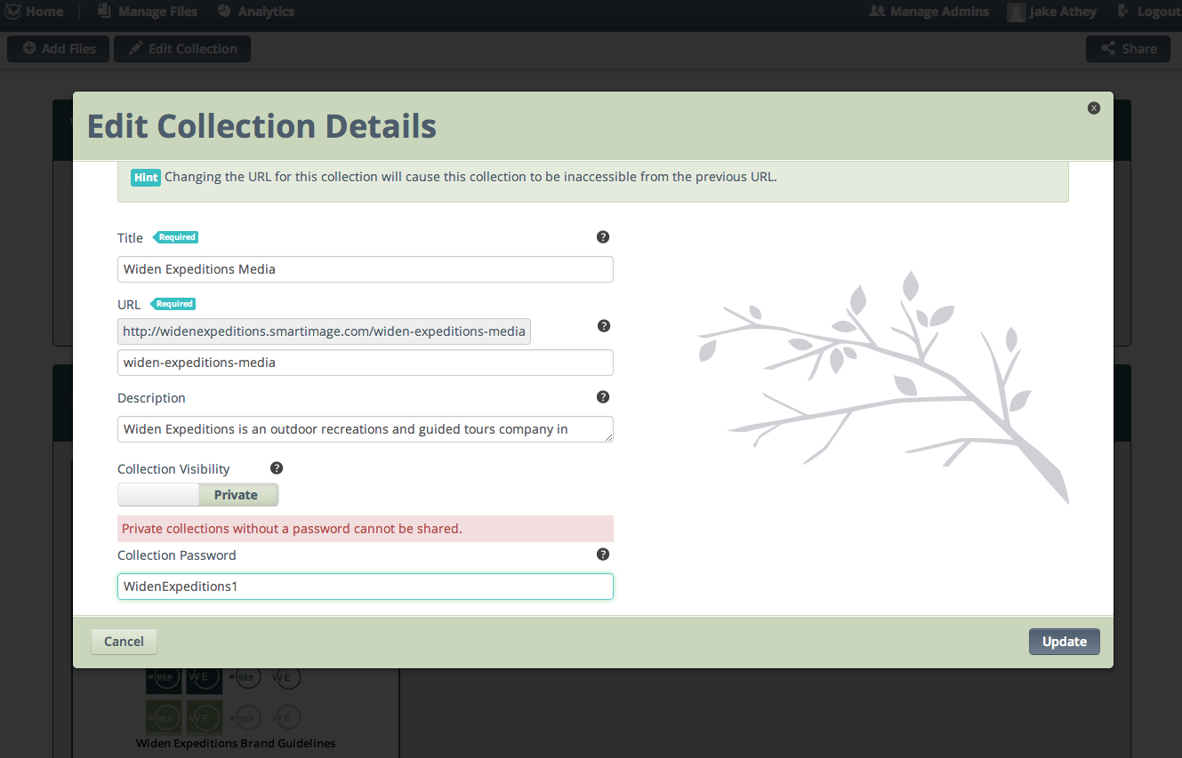The image size is (1182, 758).
Task: Click the Add Files button
Action: point(59,49)
